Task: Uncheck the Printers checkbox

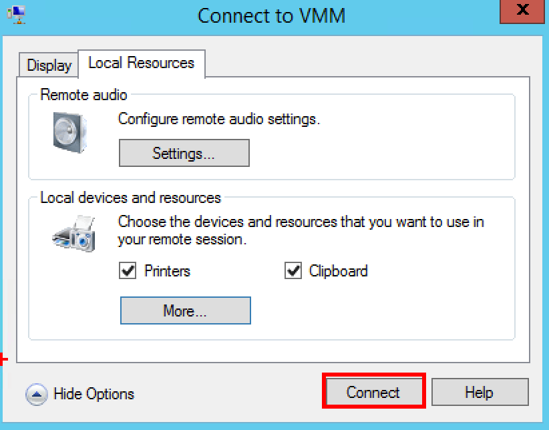Action: [x=128, y=271]
